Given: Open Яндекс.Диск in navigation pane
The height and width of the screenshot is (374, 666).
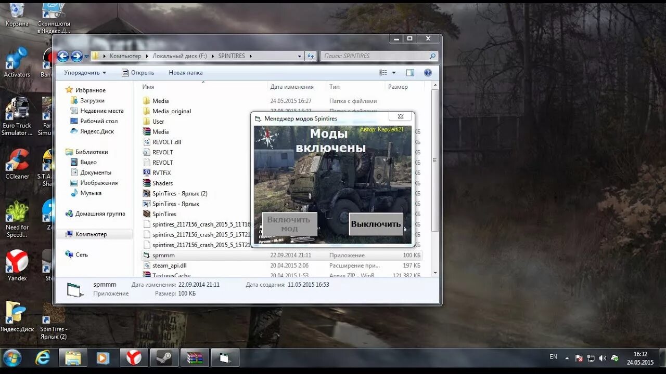Looking at the screenshot, I should tap(92, 131).
